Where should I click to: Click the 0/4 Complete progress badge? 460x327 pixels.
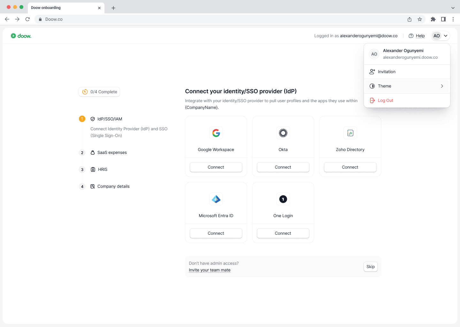coord(99,92)
